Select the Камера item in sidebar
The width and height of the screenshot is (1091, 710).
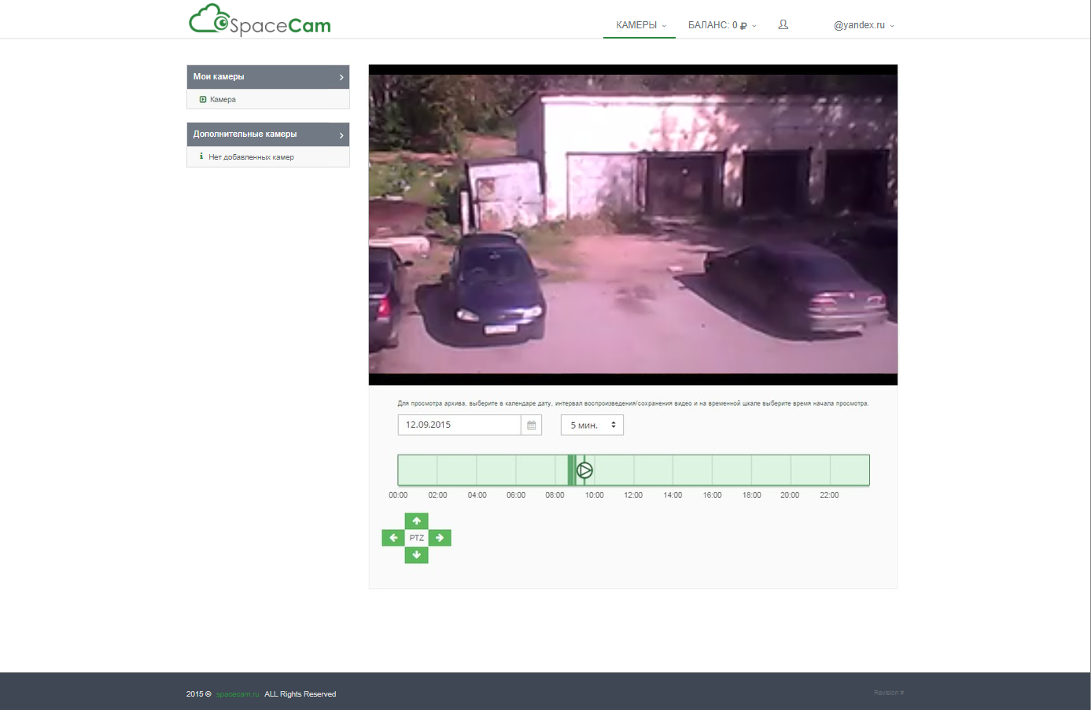coord(223,100)
